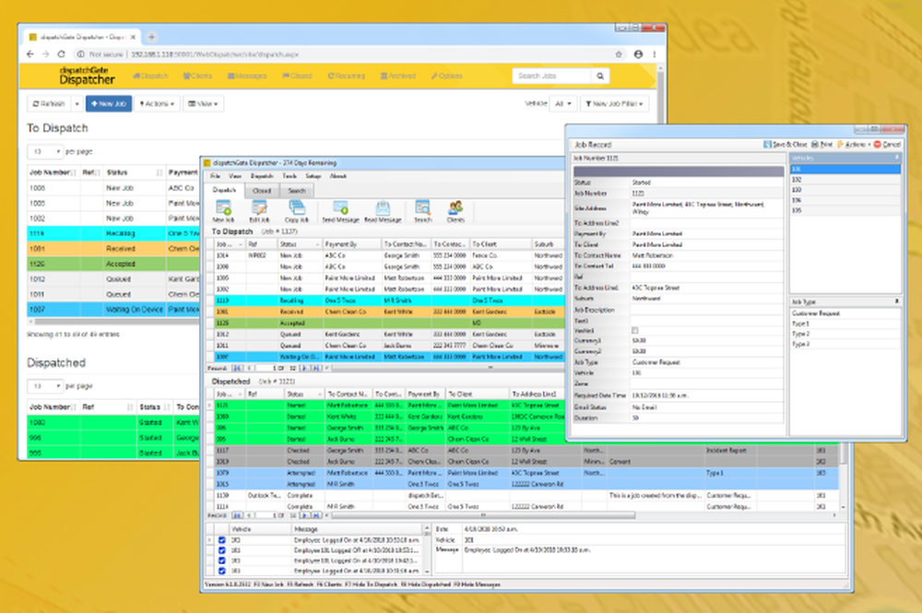Viewport: 922px width, 613px height.
Task: Open the Setup menu in desktop Dispatcher
Action: [x=313, y=176]
